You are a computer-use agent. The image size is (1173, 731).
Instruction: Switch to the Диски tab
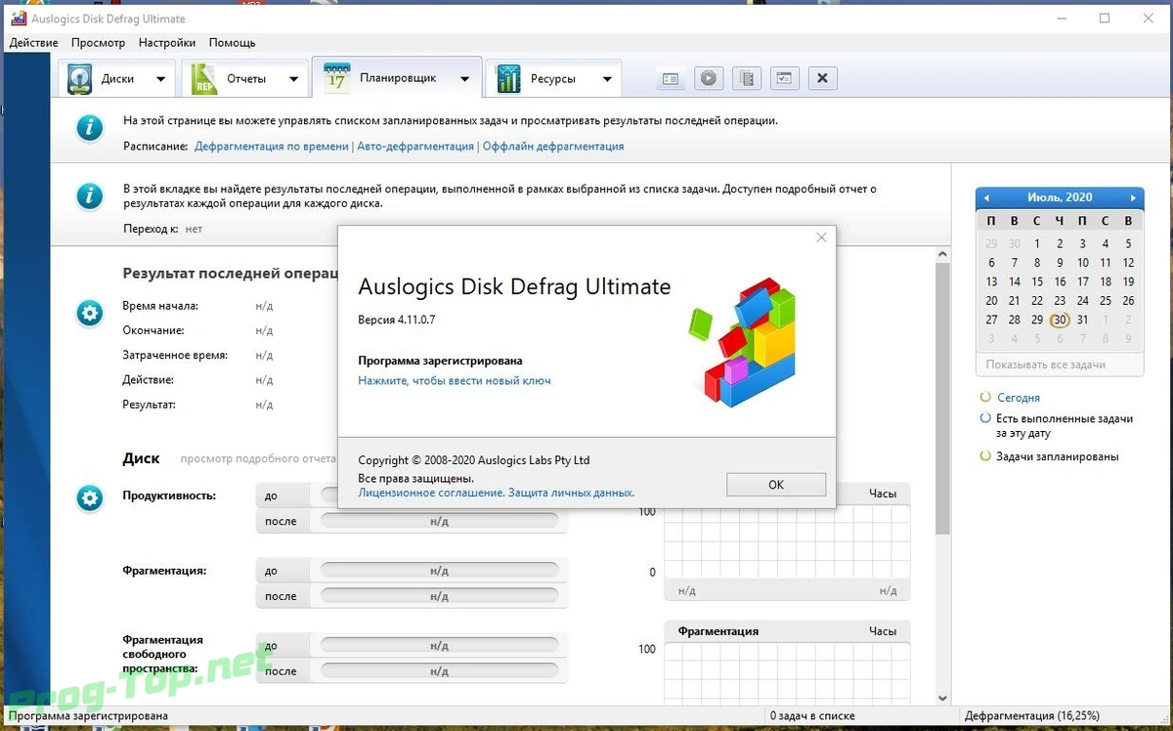point(117,79)
